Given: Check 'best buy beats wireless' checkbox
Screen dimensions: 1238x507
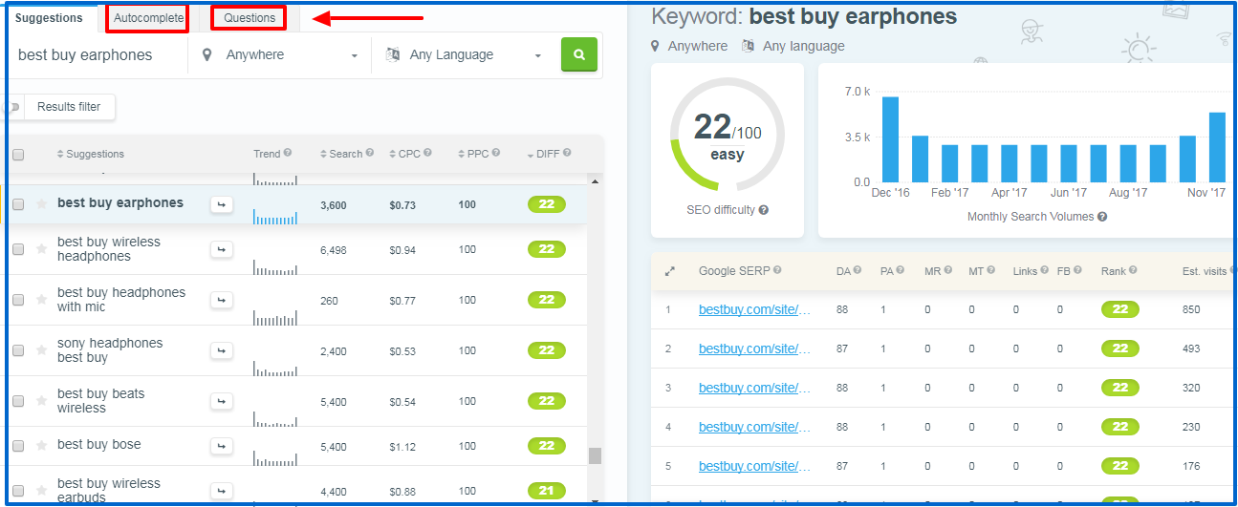Looking at the screenshot, I should [x=17, y=401].
